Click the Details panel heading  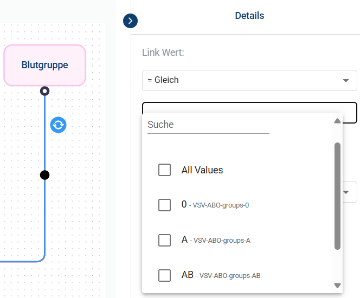(249, 16)
